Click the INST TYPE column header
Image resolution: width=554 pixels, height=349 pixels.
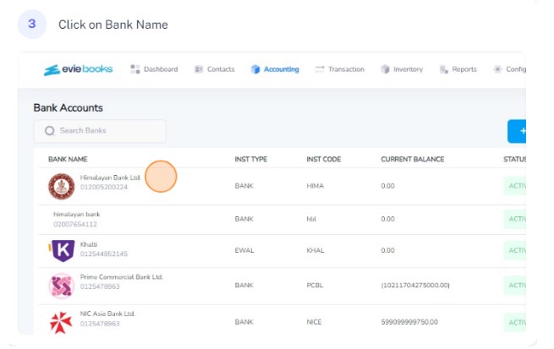(251, 159)
